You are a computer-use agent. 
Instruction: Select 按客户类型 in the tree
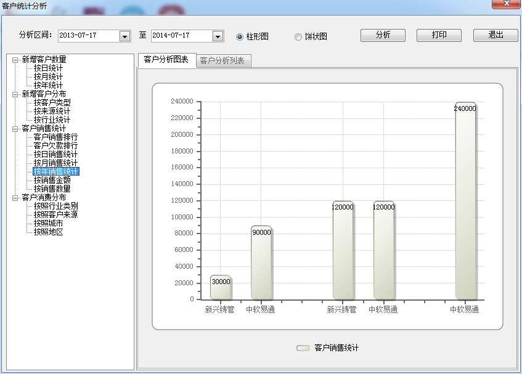[x=52, y=102]
